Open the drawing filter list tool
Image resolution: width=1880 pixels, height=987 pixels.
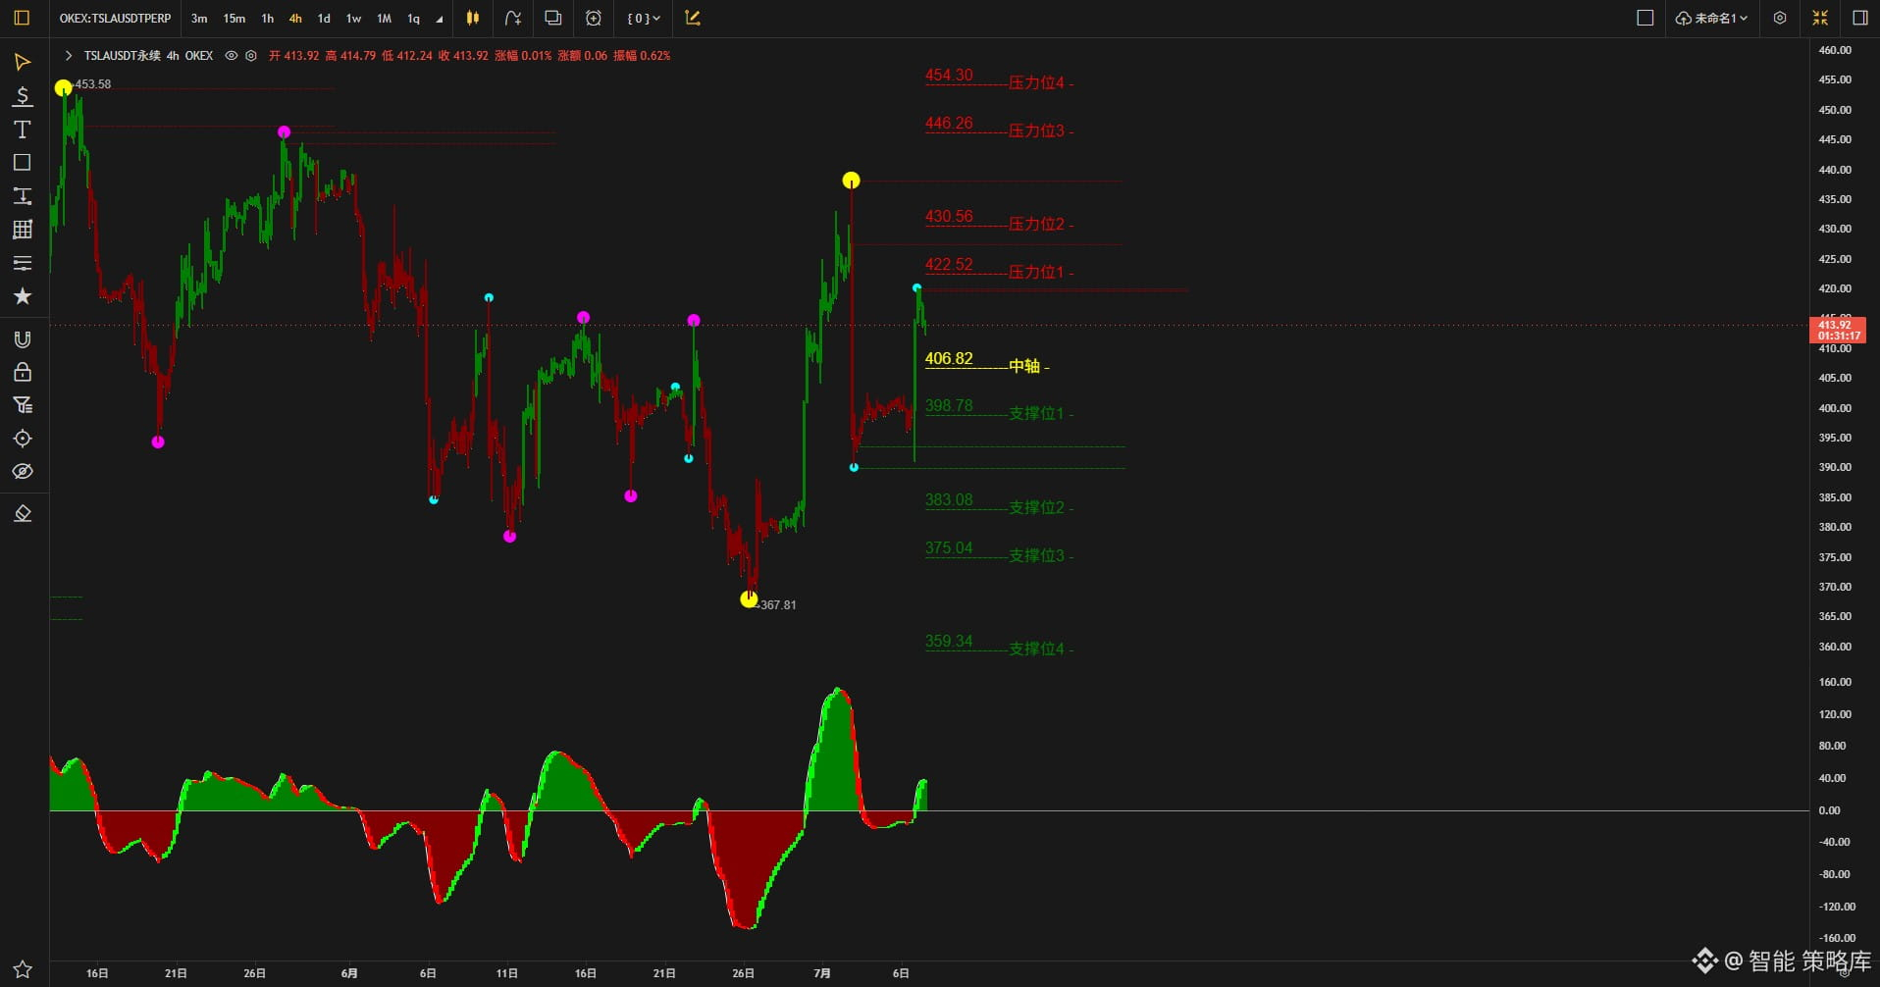pos(23,405)
